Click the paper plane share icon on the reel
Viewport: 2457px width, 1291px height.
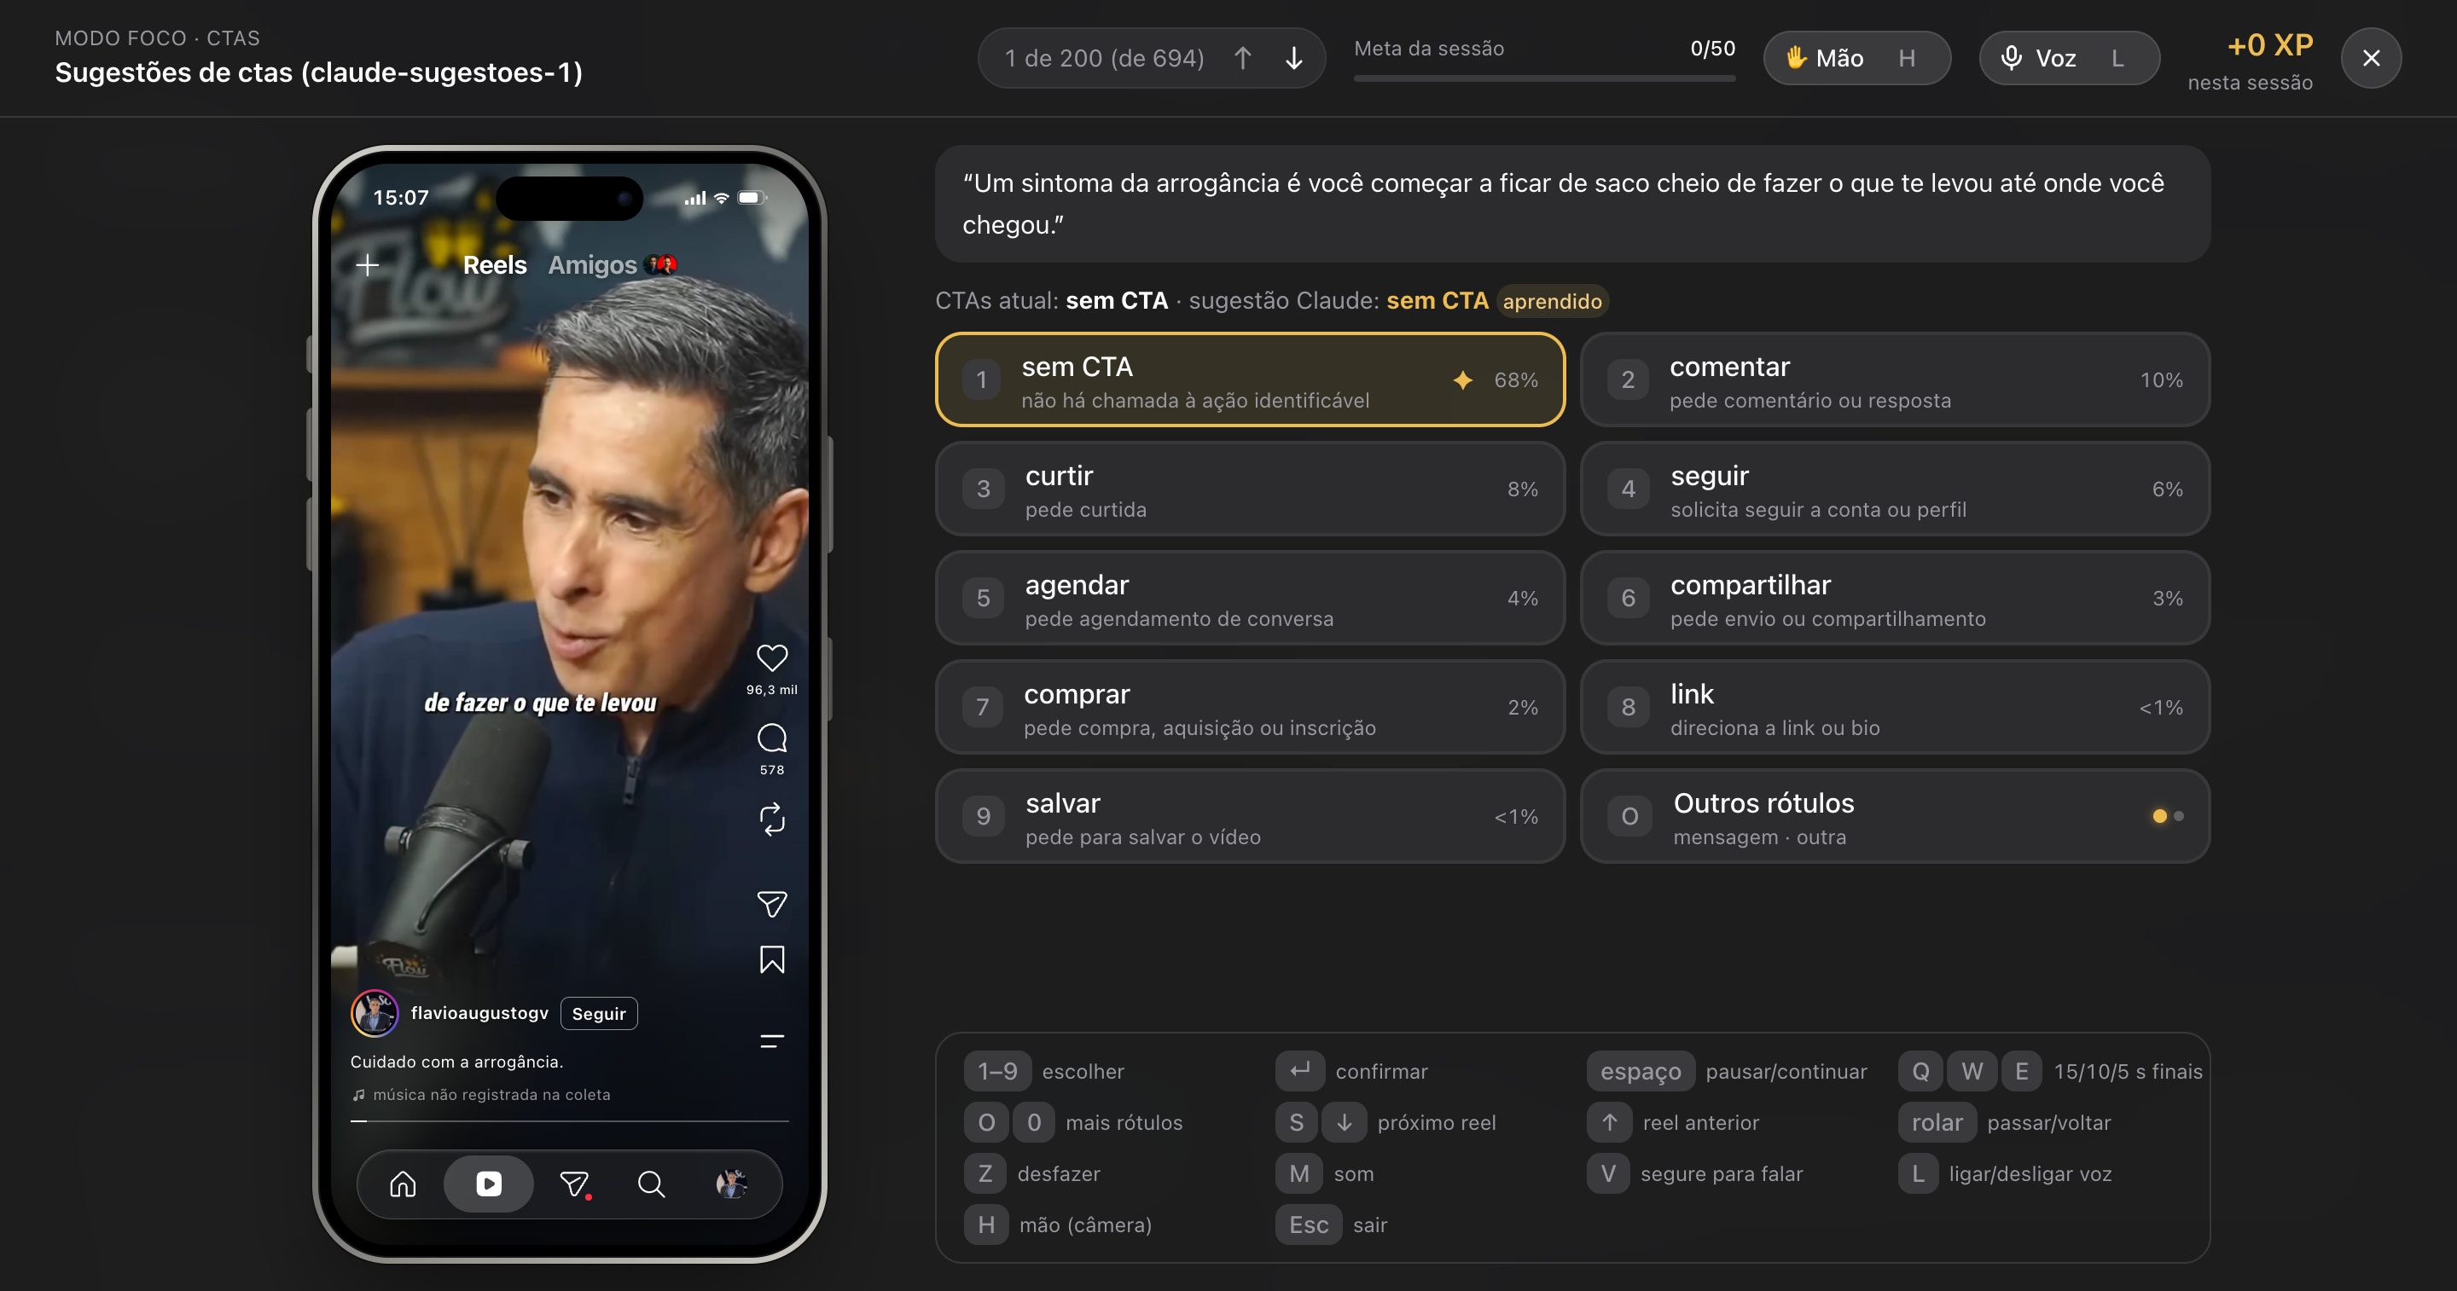(771, 904)
